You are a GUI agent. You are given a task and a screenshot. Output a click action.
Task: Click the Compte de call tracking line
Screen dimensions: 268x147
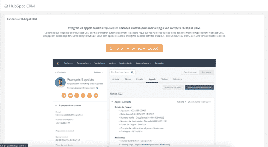(142, 128)
